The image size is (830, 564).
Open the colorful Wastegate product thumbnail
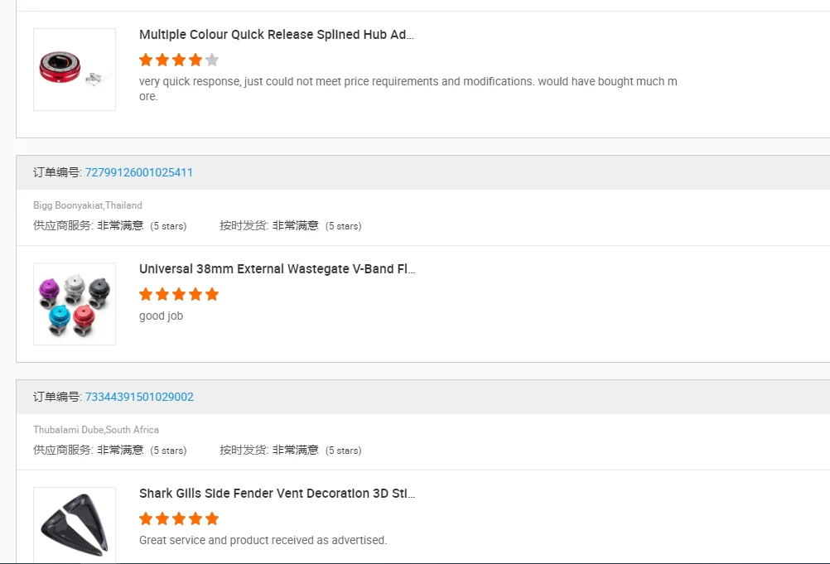(75, 304)
